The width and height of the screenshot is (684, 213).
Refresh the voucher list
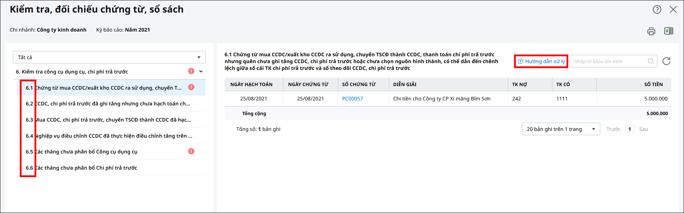[666, 61]
